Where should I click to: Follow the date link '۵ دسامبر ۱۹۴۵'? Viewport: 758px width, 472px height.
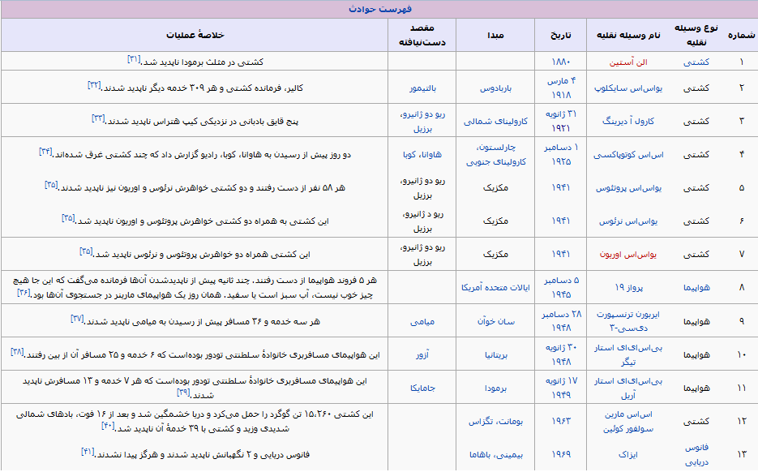click(561, 287)
